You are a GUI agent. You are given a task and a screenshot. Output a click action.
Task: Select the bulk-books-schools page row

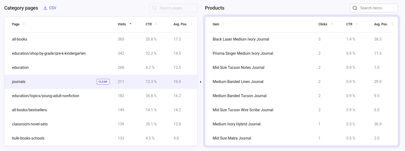(28, 138)
